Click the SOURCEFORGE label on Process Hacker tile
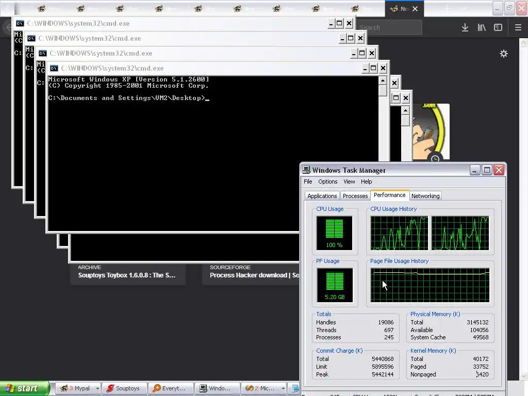Image resolution: width=528 pixels, height=396 pixels. click(230, 268)
